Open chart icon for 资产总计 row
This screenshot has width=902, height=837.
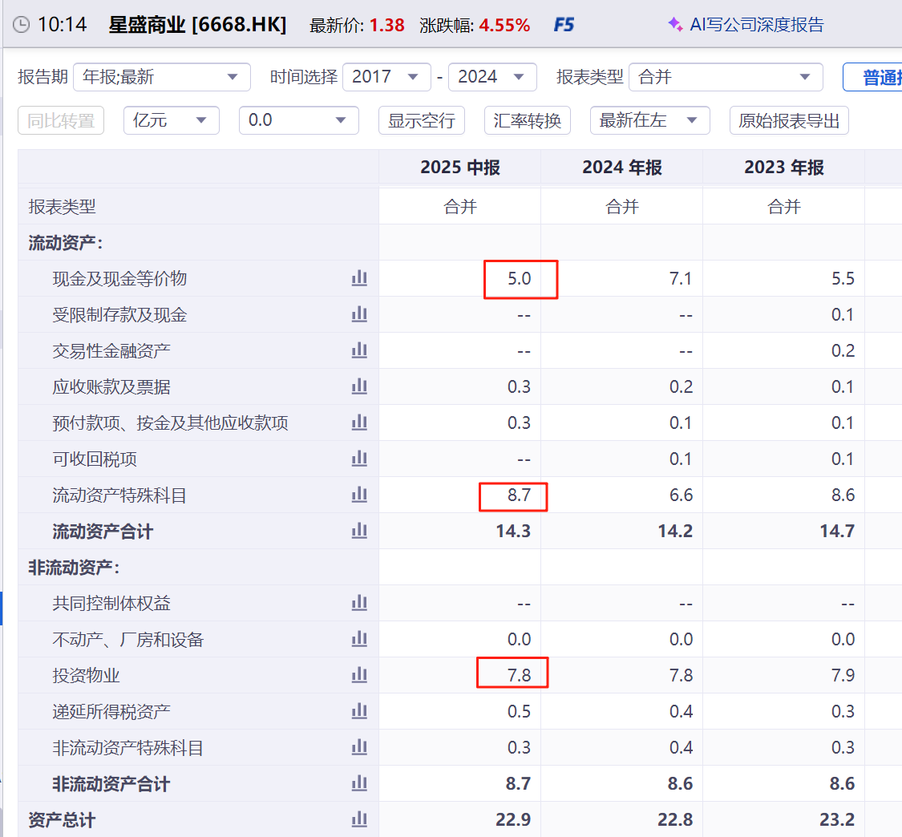[359, 819]
